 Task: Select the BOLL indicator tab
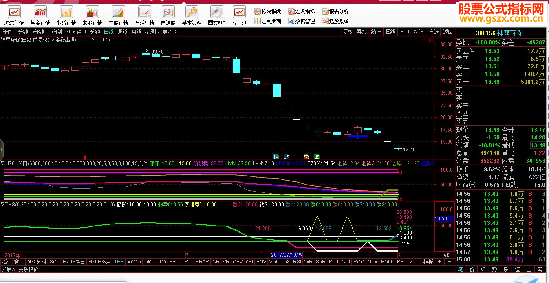387,262
